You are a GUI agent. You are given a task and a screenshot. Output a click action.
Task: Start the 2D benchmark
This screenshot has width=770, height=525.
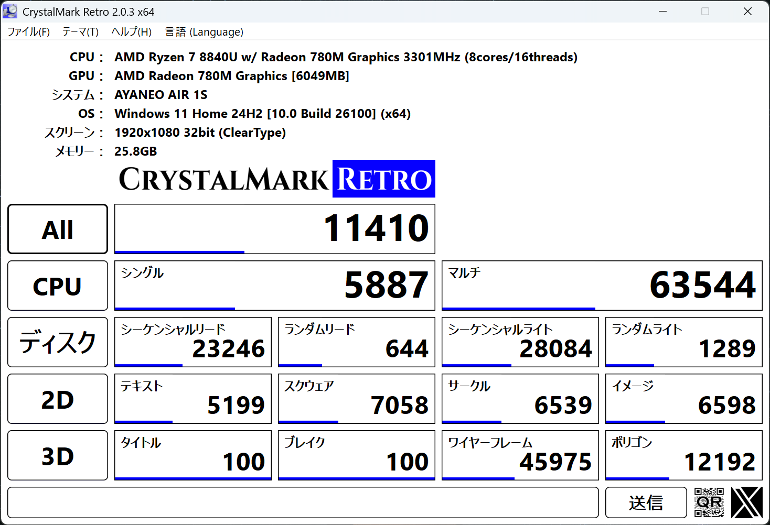click(57, 399)
